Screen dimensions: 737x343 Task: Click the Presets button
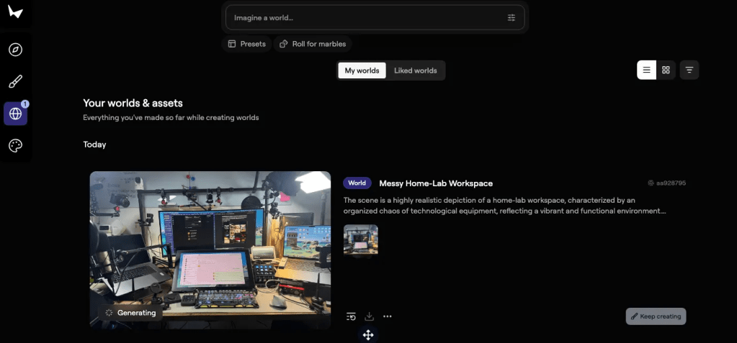coord(246,44)
